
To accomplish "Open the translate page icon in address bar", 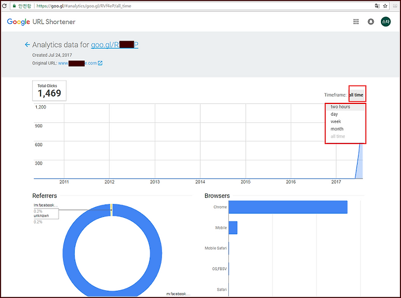I will coord(377,6).
